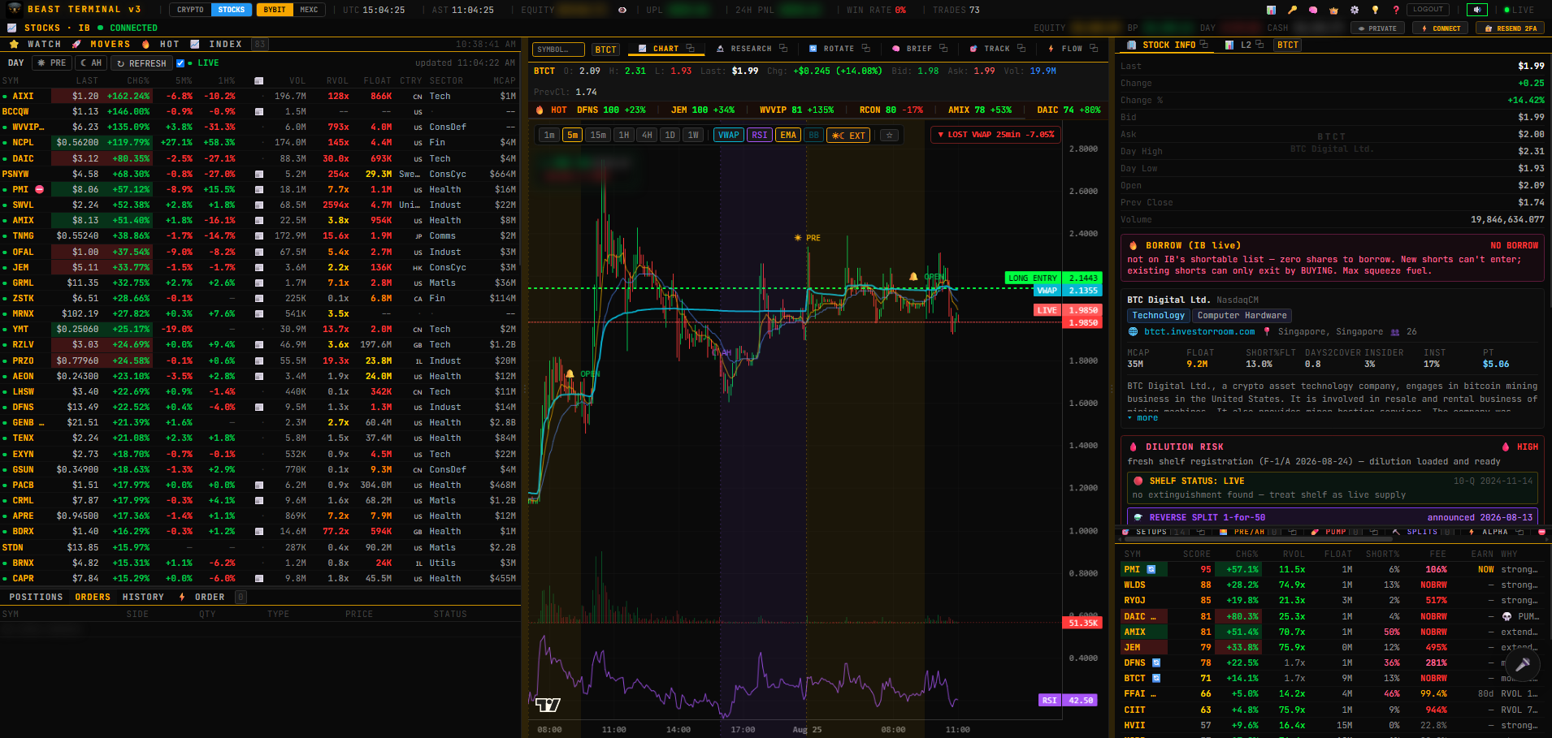Screen dimensions: 1552x738
Task: Open the HISTORY tab in orders panel
Action: [143, 597]
